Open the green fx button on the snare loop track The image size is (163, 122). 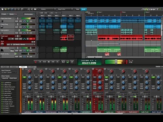coord(28,27)
